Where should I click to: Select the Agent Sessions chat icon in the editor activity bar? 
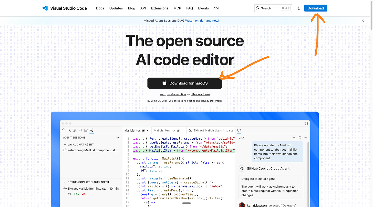[92, 130]
